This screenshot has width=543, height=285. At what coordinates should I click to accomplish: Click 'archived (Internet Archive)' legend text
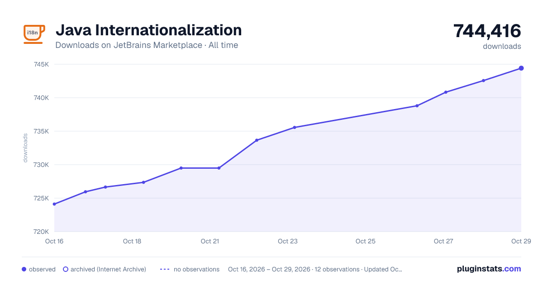(108, 269)
